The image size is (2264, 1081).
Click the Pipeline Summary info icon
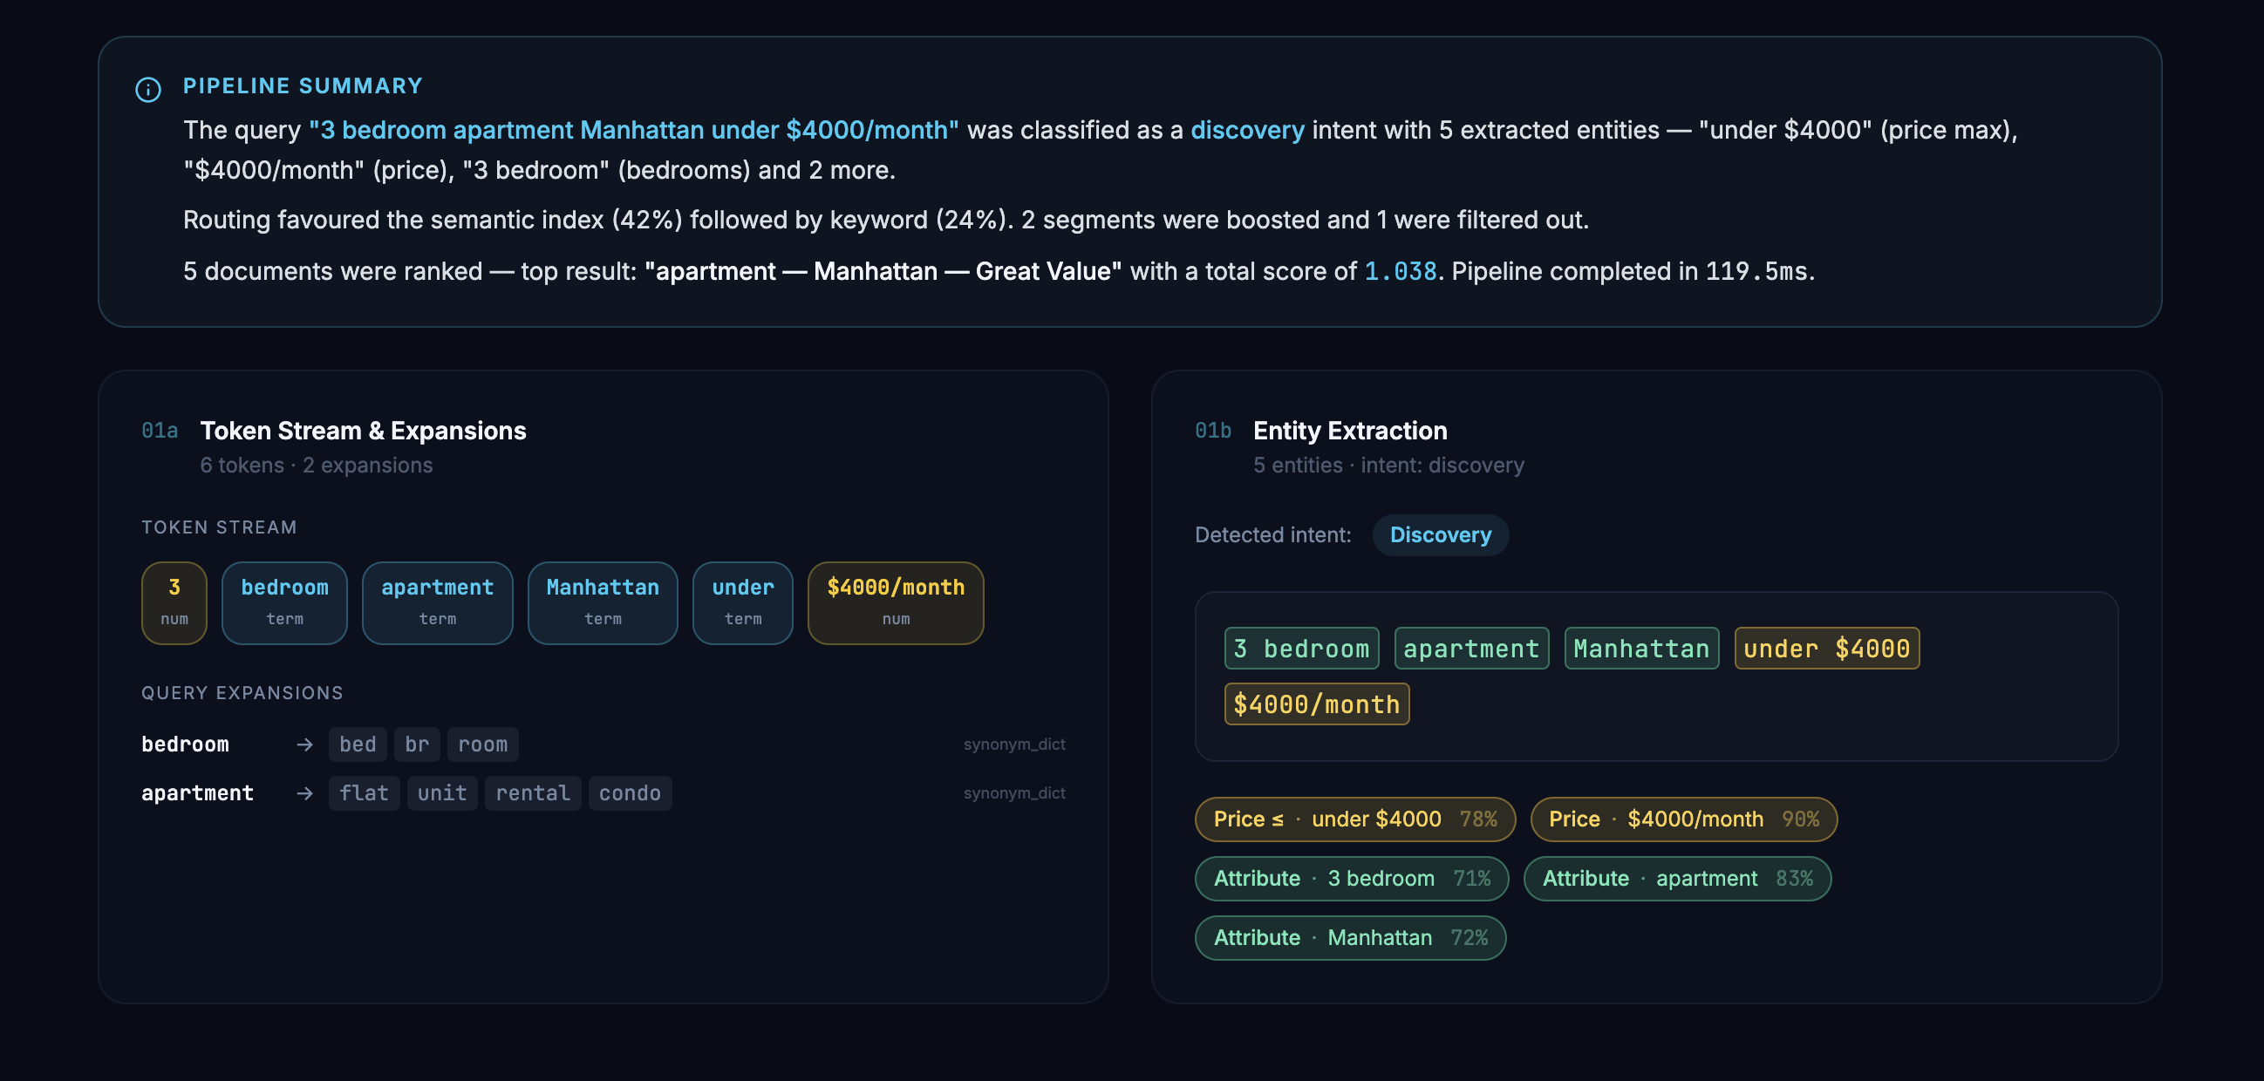coord(147,89)
